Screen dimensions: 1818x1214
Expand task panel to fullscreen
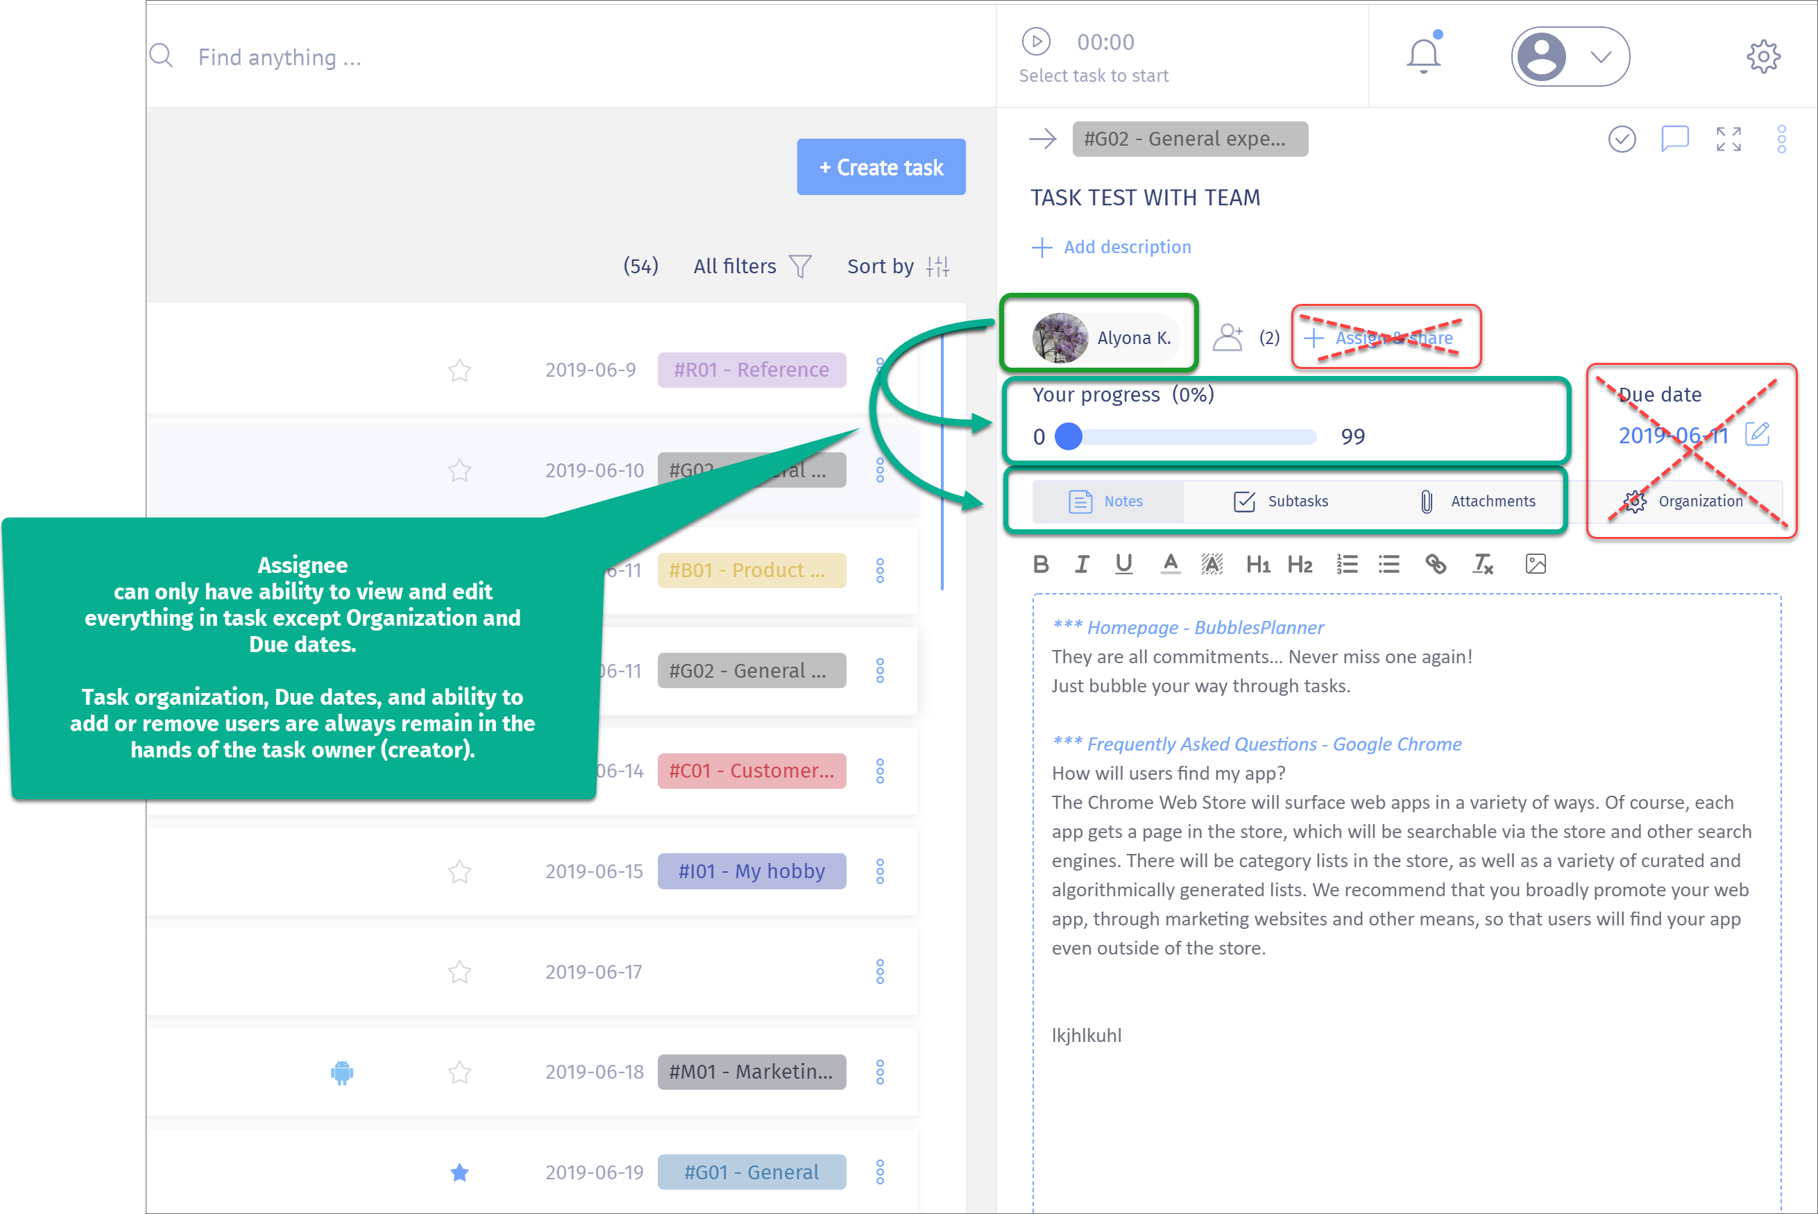[1728, 139]
